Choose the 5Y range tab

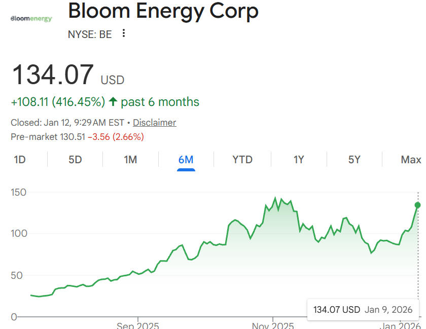354,160
